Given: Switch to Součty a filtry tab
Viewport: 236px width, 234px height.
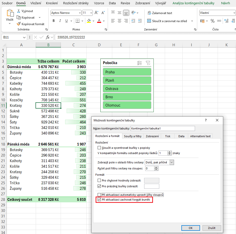Looking at the screenshot, I should (x=133, y=136).
